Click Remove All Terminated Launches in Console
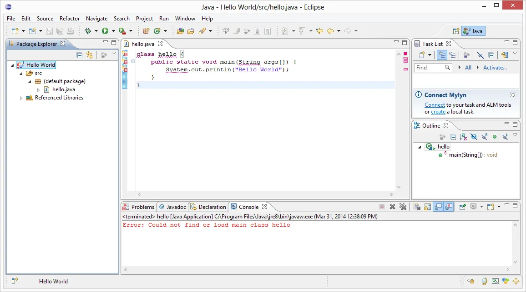Viewport: 526px width, 292px height. pyautogui.click(x=403, y=207)
